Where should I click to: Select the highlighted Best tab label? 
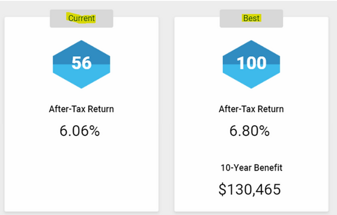coord(251,18)
